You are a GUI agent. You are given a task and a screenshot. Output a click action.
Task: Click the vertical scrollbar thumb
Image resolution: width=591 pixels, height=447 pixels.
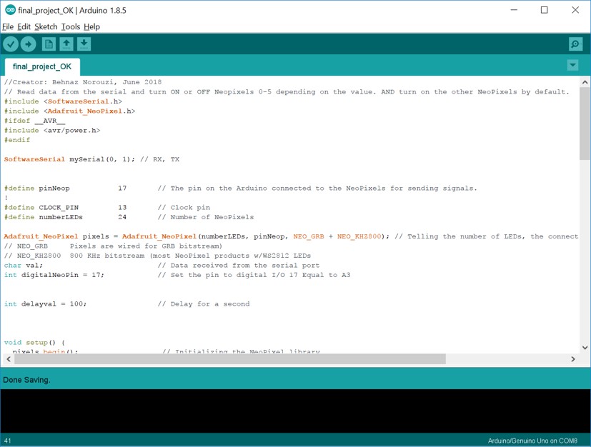(x=585, y=124)
